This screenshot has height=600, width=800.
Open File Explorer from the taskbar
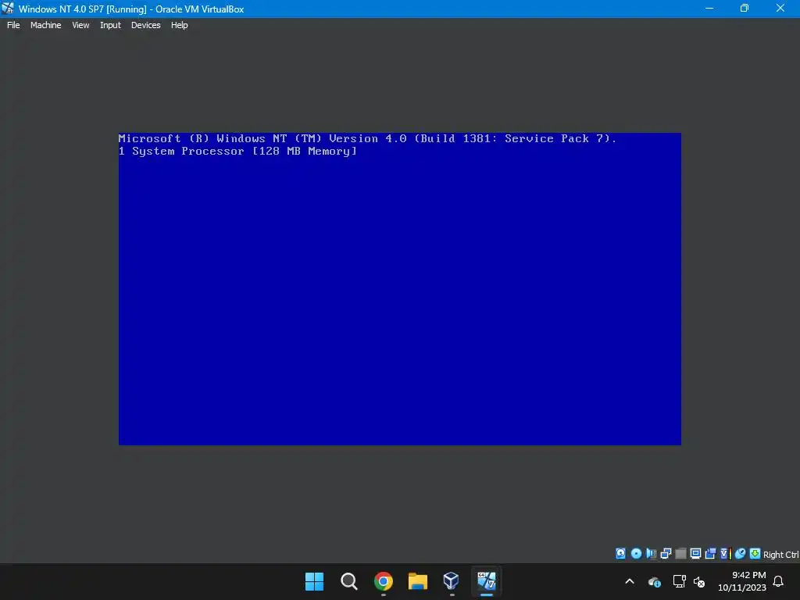pos(417,581)
